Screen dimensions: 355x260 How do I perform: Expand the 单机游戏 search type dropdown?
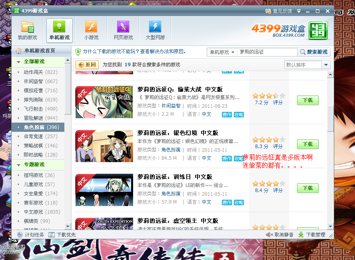tap(222, 52)
